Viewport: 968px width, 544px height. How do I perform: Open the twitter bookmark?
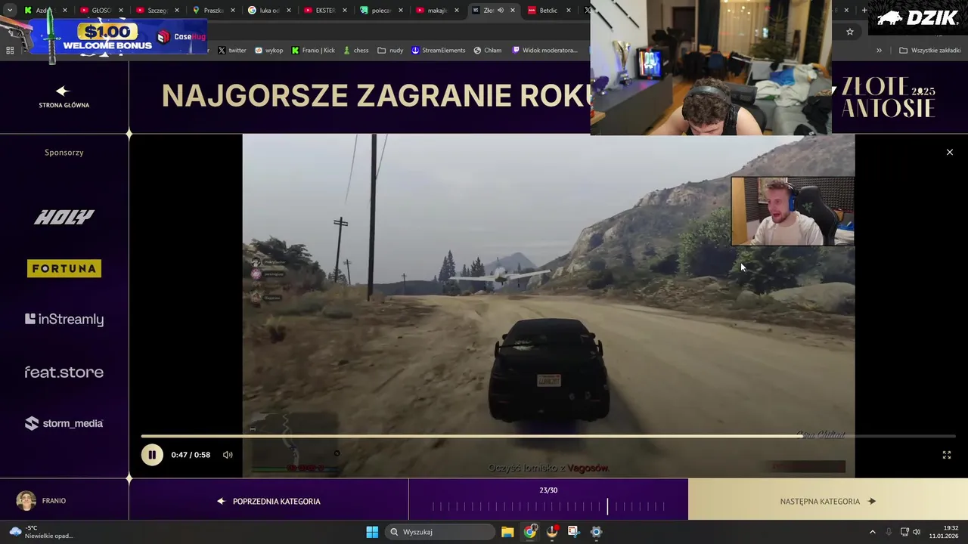point(231,51)
